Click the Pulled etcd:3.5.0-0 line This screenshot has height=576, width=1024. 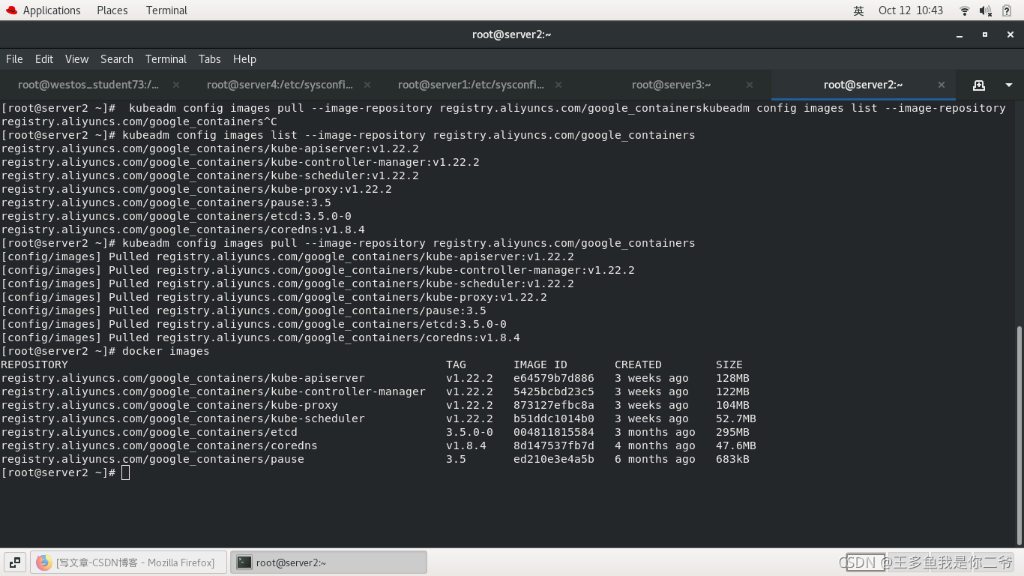[x=253, y=324]
